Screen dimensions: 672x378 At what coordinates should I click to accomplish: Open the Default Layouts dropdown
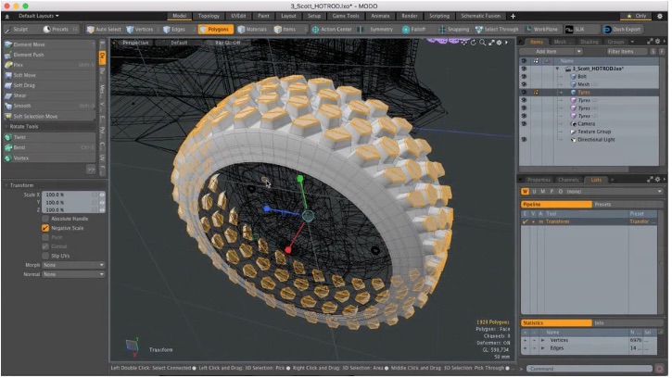point(39,16)
